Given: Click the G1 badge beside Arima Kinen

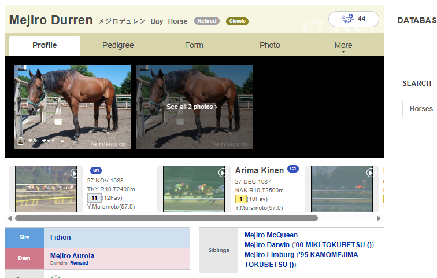Looking at the screenshot, I should [293, 169].
